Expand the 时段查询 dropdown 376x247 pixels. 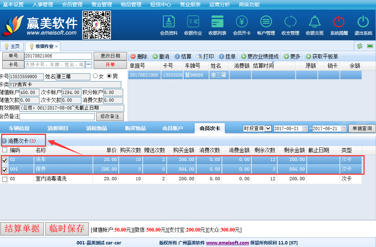tap(268, 129)
